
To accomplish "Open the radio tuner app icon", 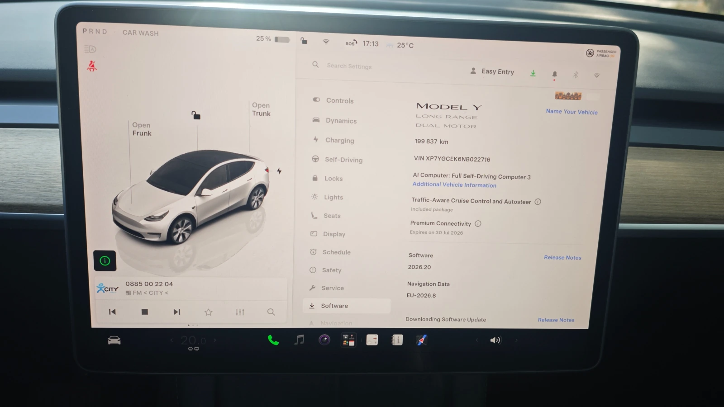I will click(x=372, y=340).
